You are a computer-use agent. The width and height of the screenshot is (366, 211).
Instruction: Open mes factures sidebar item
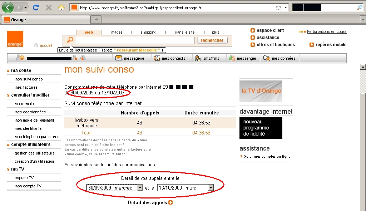point(26,87)
